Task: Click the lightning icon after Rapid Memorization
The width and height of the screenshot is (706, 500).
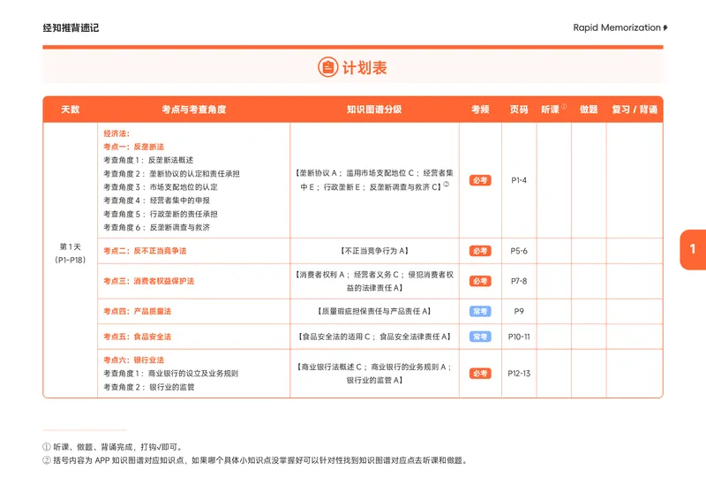Action: coord(665,28)
